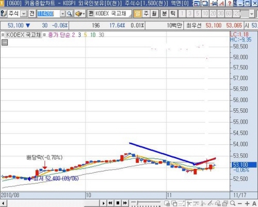Click the KODEX 국고채 name field
Screen dimensions: 258x207
113,13
